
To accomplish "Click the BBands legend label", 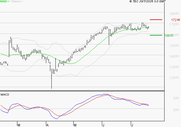I will tap(16, 1).
